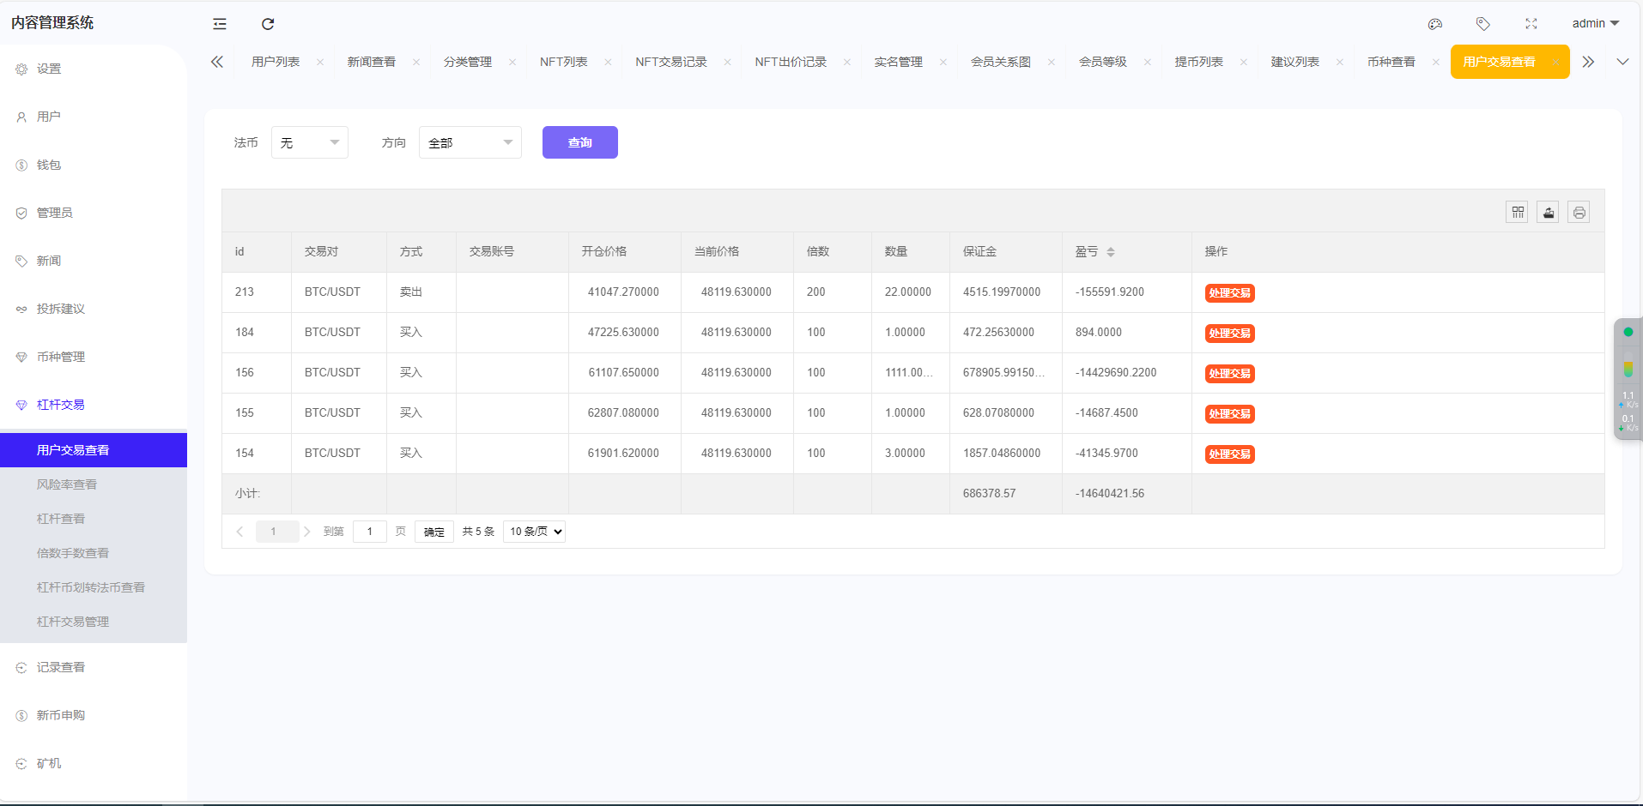This screenshot has height=806, width=1643.
Task: Switch to the NFT交易记录 tab
Action: click(671, 62)
